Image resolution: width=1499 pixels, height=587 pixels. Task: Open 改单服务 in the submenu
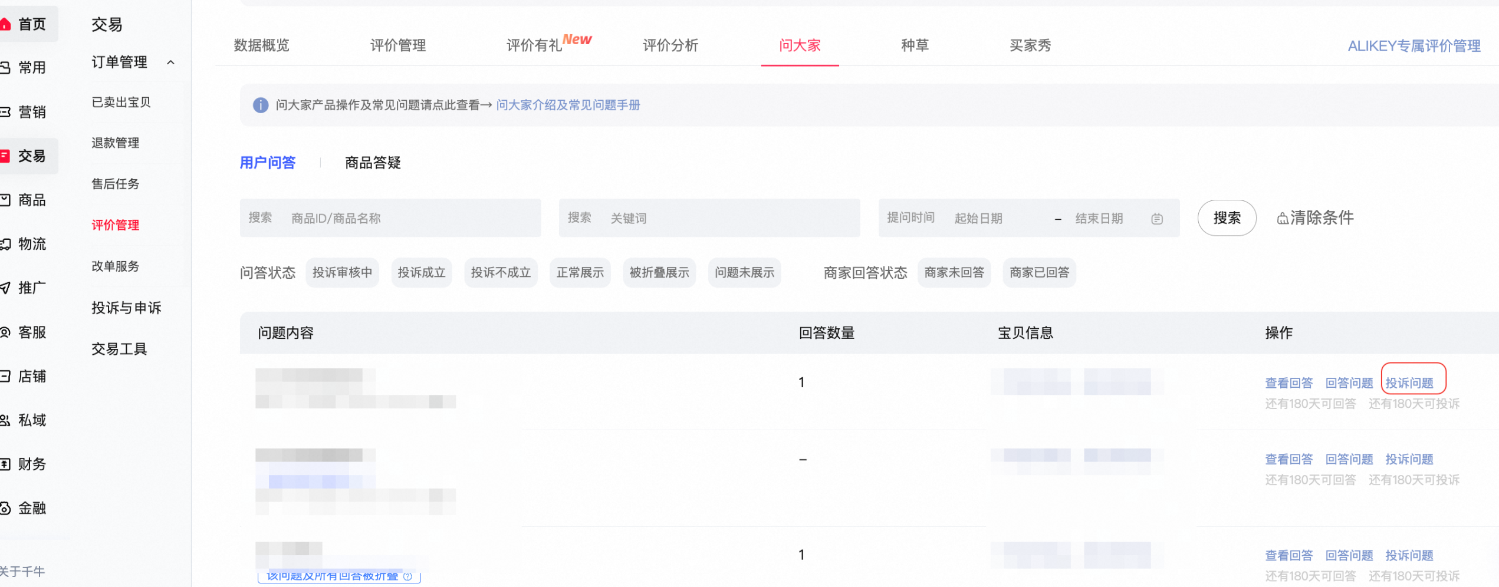click(115, 266)
